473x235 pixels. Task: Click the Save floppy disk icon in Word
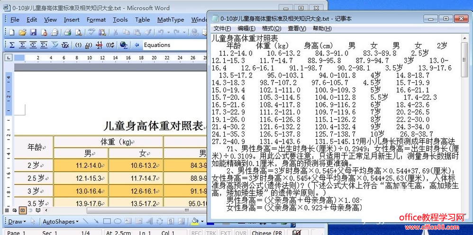click(33, 32)
